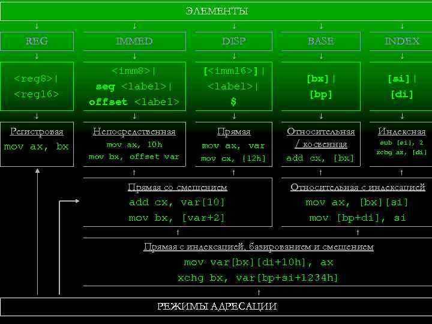432x324 pixels.
Task: Select the REG element box
Action: [37, 41]
